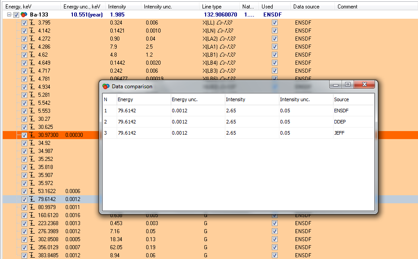Click the line icon next to 356.0129

[32, 247]
